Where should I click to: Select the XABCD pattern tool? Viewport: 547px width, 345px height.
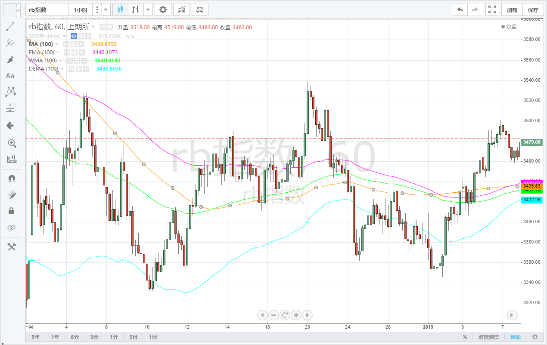pyautogui.click(x=10, y=92)
